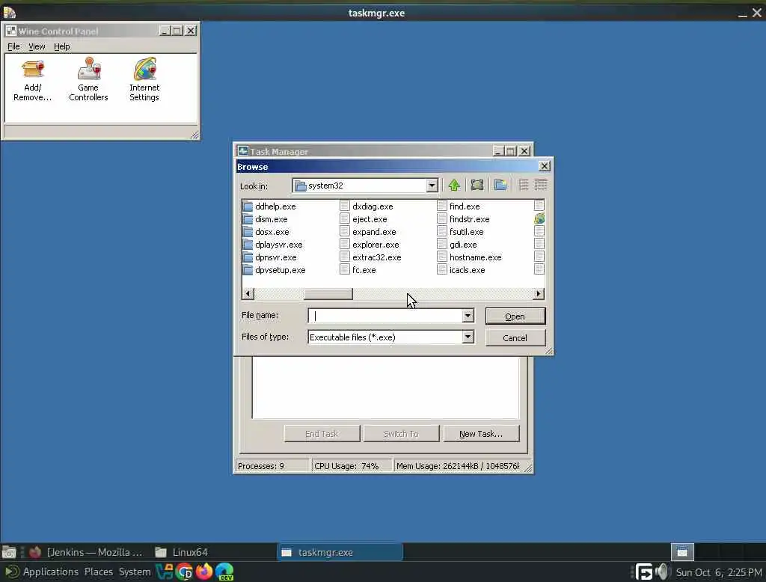
Task: Select icacls.exe in the file list
Action: 467,270
